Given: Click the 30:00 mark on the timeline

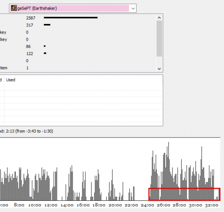Looking at the screenshot, I should [195, 205].
